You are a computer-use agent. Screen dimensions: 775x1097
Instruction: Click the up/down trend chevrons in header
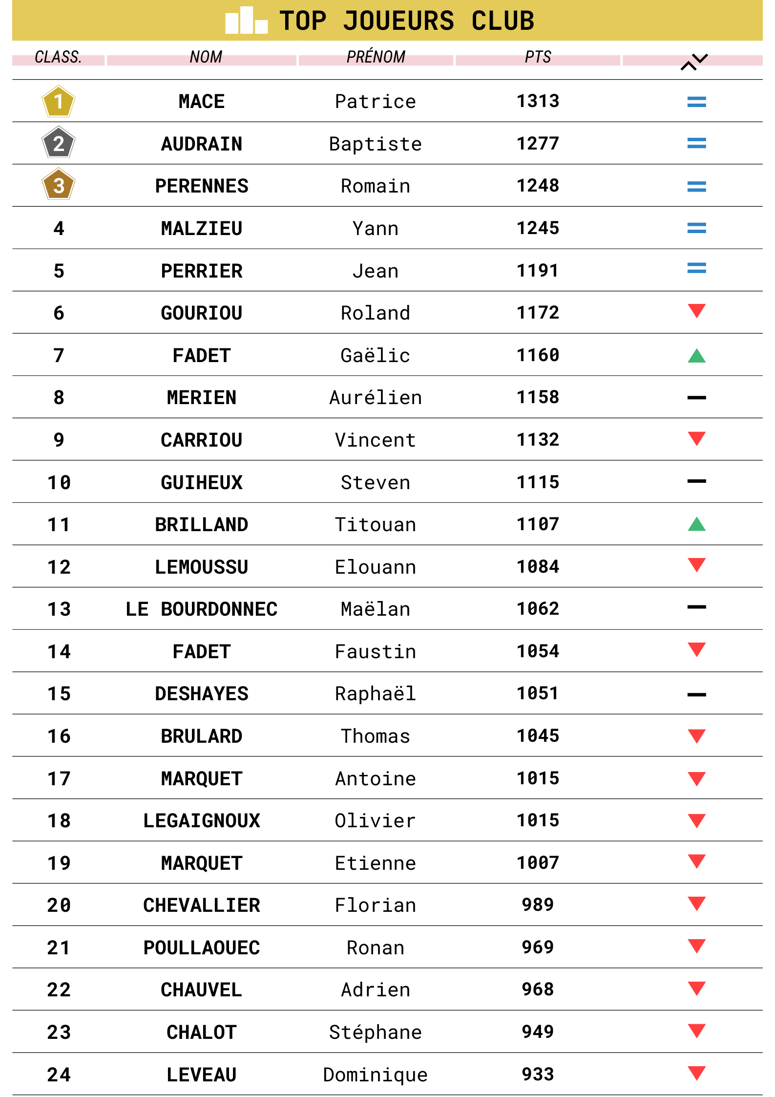pyautogui.click(x=694, y=62)
